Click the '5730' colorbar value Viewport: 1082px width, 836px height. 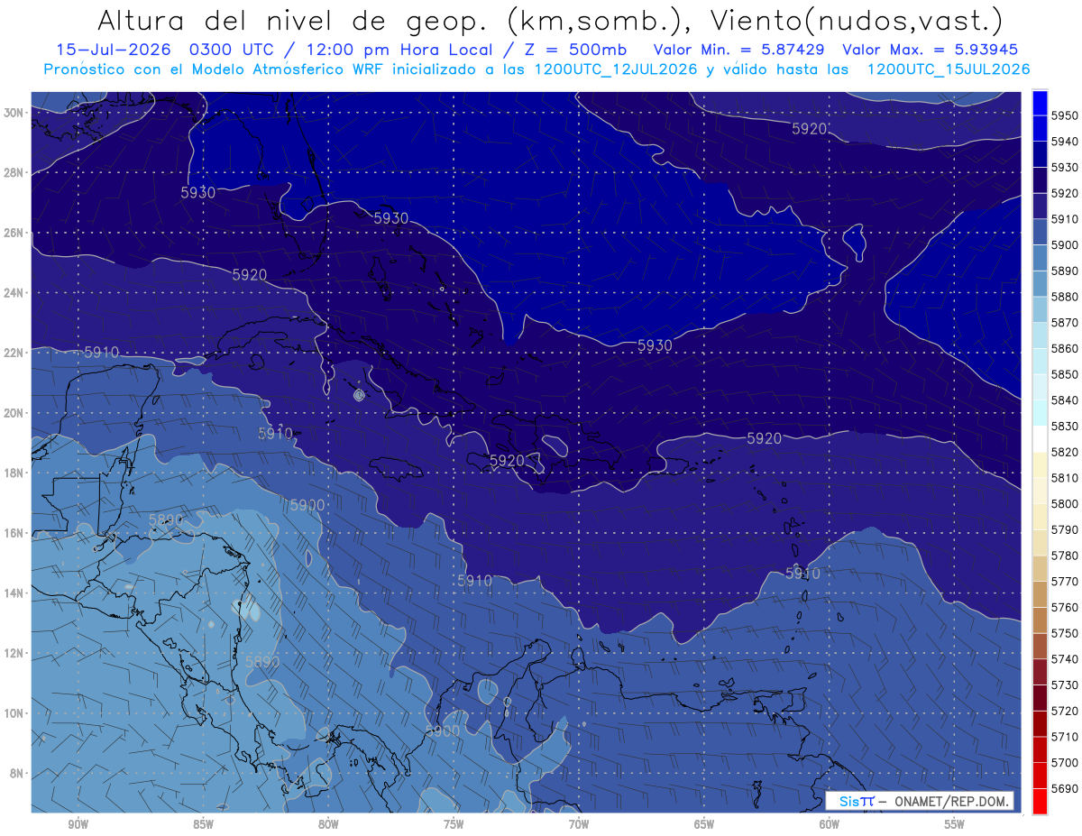click(1065, 684)
